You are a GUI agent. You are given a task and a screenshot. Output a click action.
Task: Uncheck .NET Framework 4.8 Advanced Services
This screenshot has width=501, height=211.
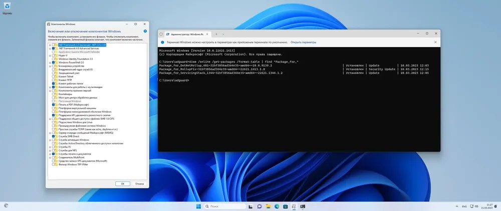(54, 48)
